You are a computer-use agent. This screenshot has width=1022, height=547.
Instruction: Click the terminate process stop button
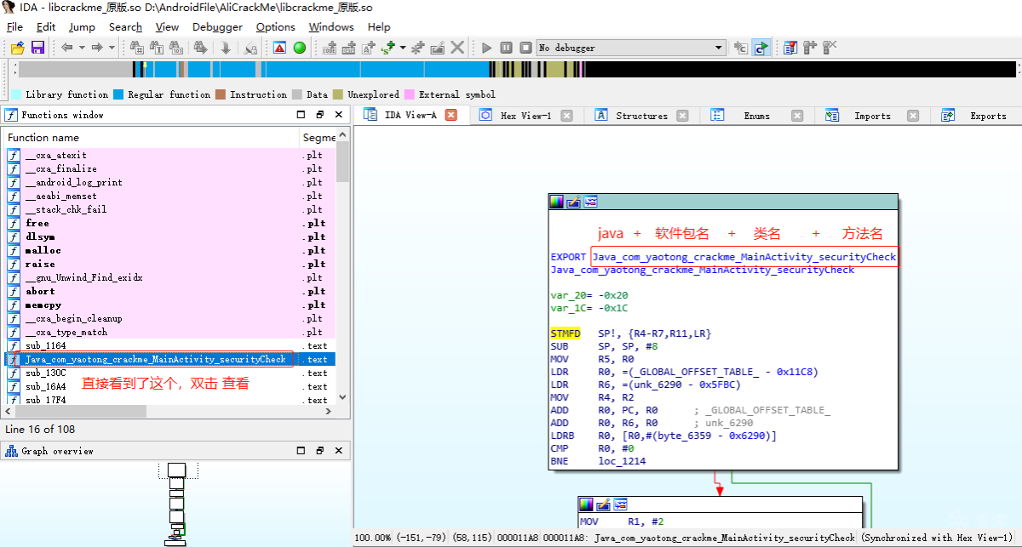point(525,48)
